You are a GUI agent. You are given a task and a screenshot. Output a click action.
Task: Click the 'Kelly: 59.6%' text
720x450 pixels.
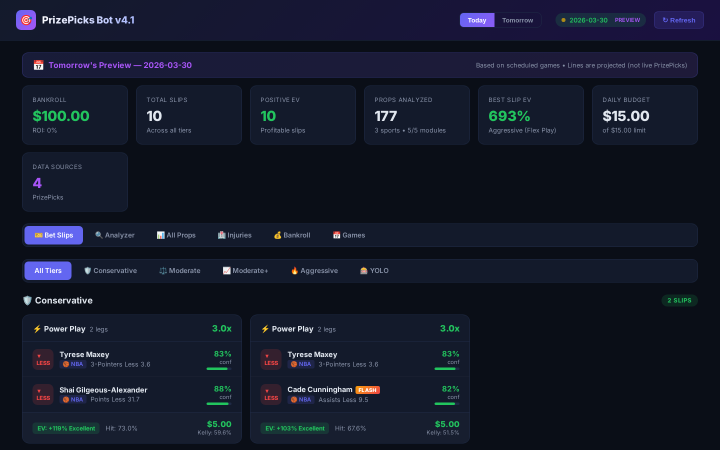pyautogui.click(x=214, y=433)
